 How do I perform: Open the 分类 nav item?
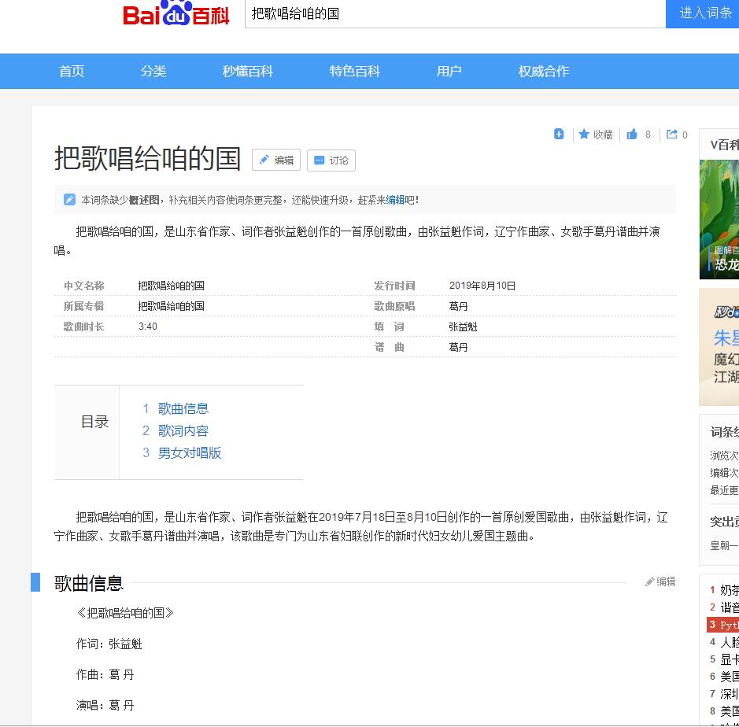(153, 71)
